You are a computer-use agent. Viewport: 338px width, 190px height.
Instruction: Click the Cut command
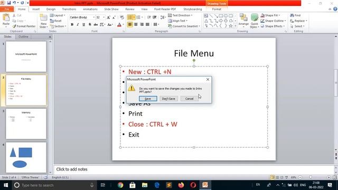pos(17,15)
